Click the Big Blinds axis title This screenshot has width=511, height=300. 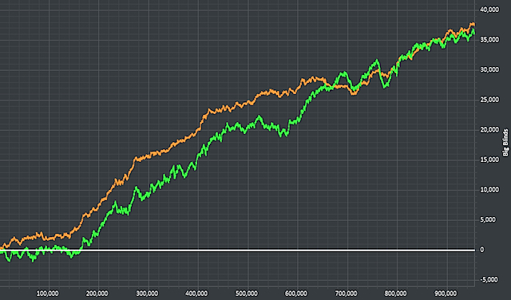coord(505,142)
